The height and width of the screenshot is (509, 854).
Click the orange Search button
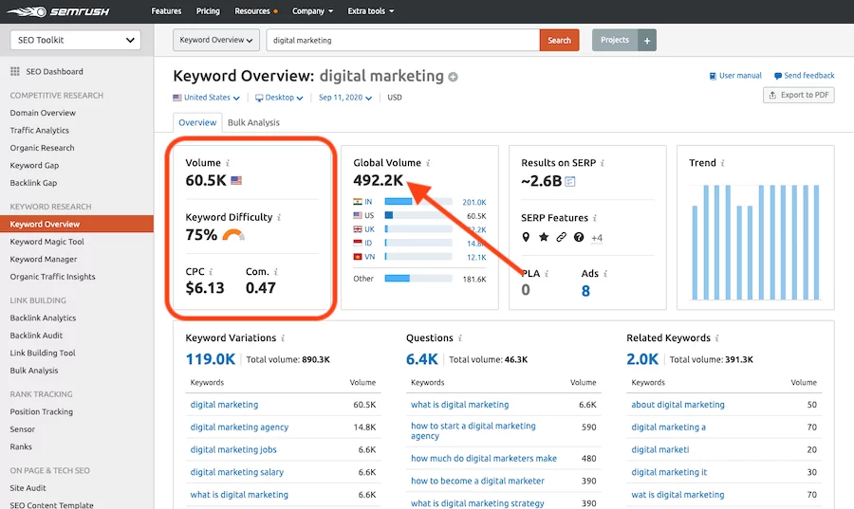tap(559, 40)
